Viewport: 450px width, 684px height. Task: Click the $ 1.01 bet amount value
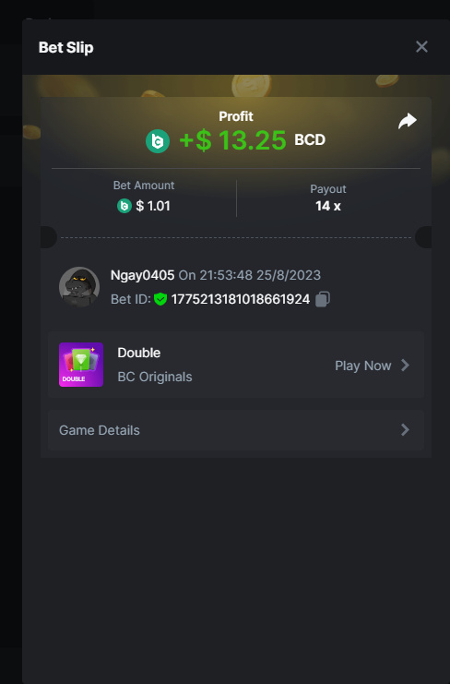153,206
